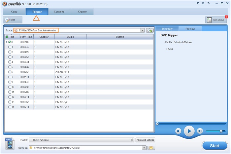Click the add source disc icon
The height and width of the screenshot is (154, 231).
[150, 30]
